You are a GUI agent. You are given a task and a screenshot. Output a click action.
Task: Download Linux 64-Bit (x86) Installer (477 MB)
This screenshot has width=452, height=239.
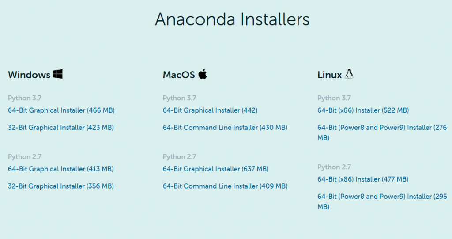[363, 179]
